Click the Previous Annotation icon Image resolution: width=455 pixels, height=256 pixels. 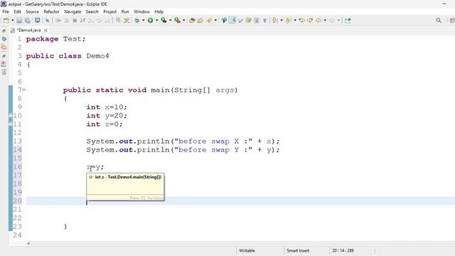click(x=289, y=21)
